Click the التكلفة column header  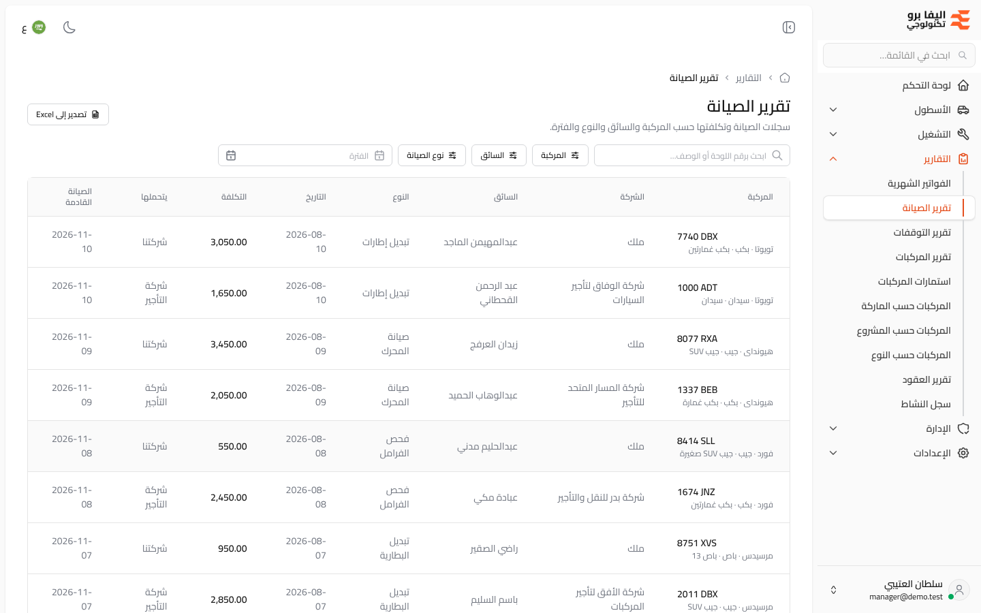(234, 197)
